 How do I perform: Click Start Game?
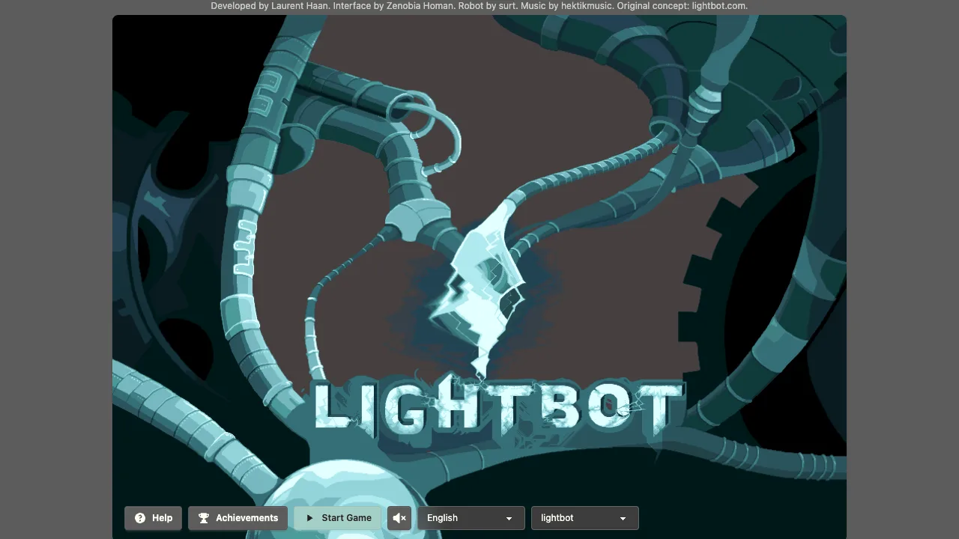pos(338,518)
